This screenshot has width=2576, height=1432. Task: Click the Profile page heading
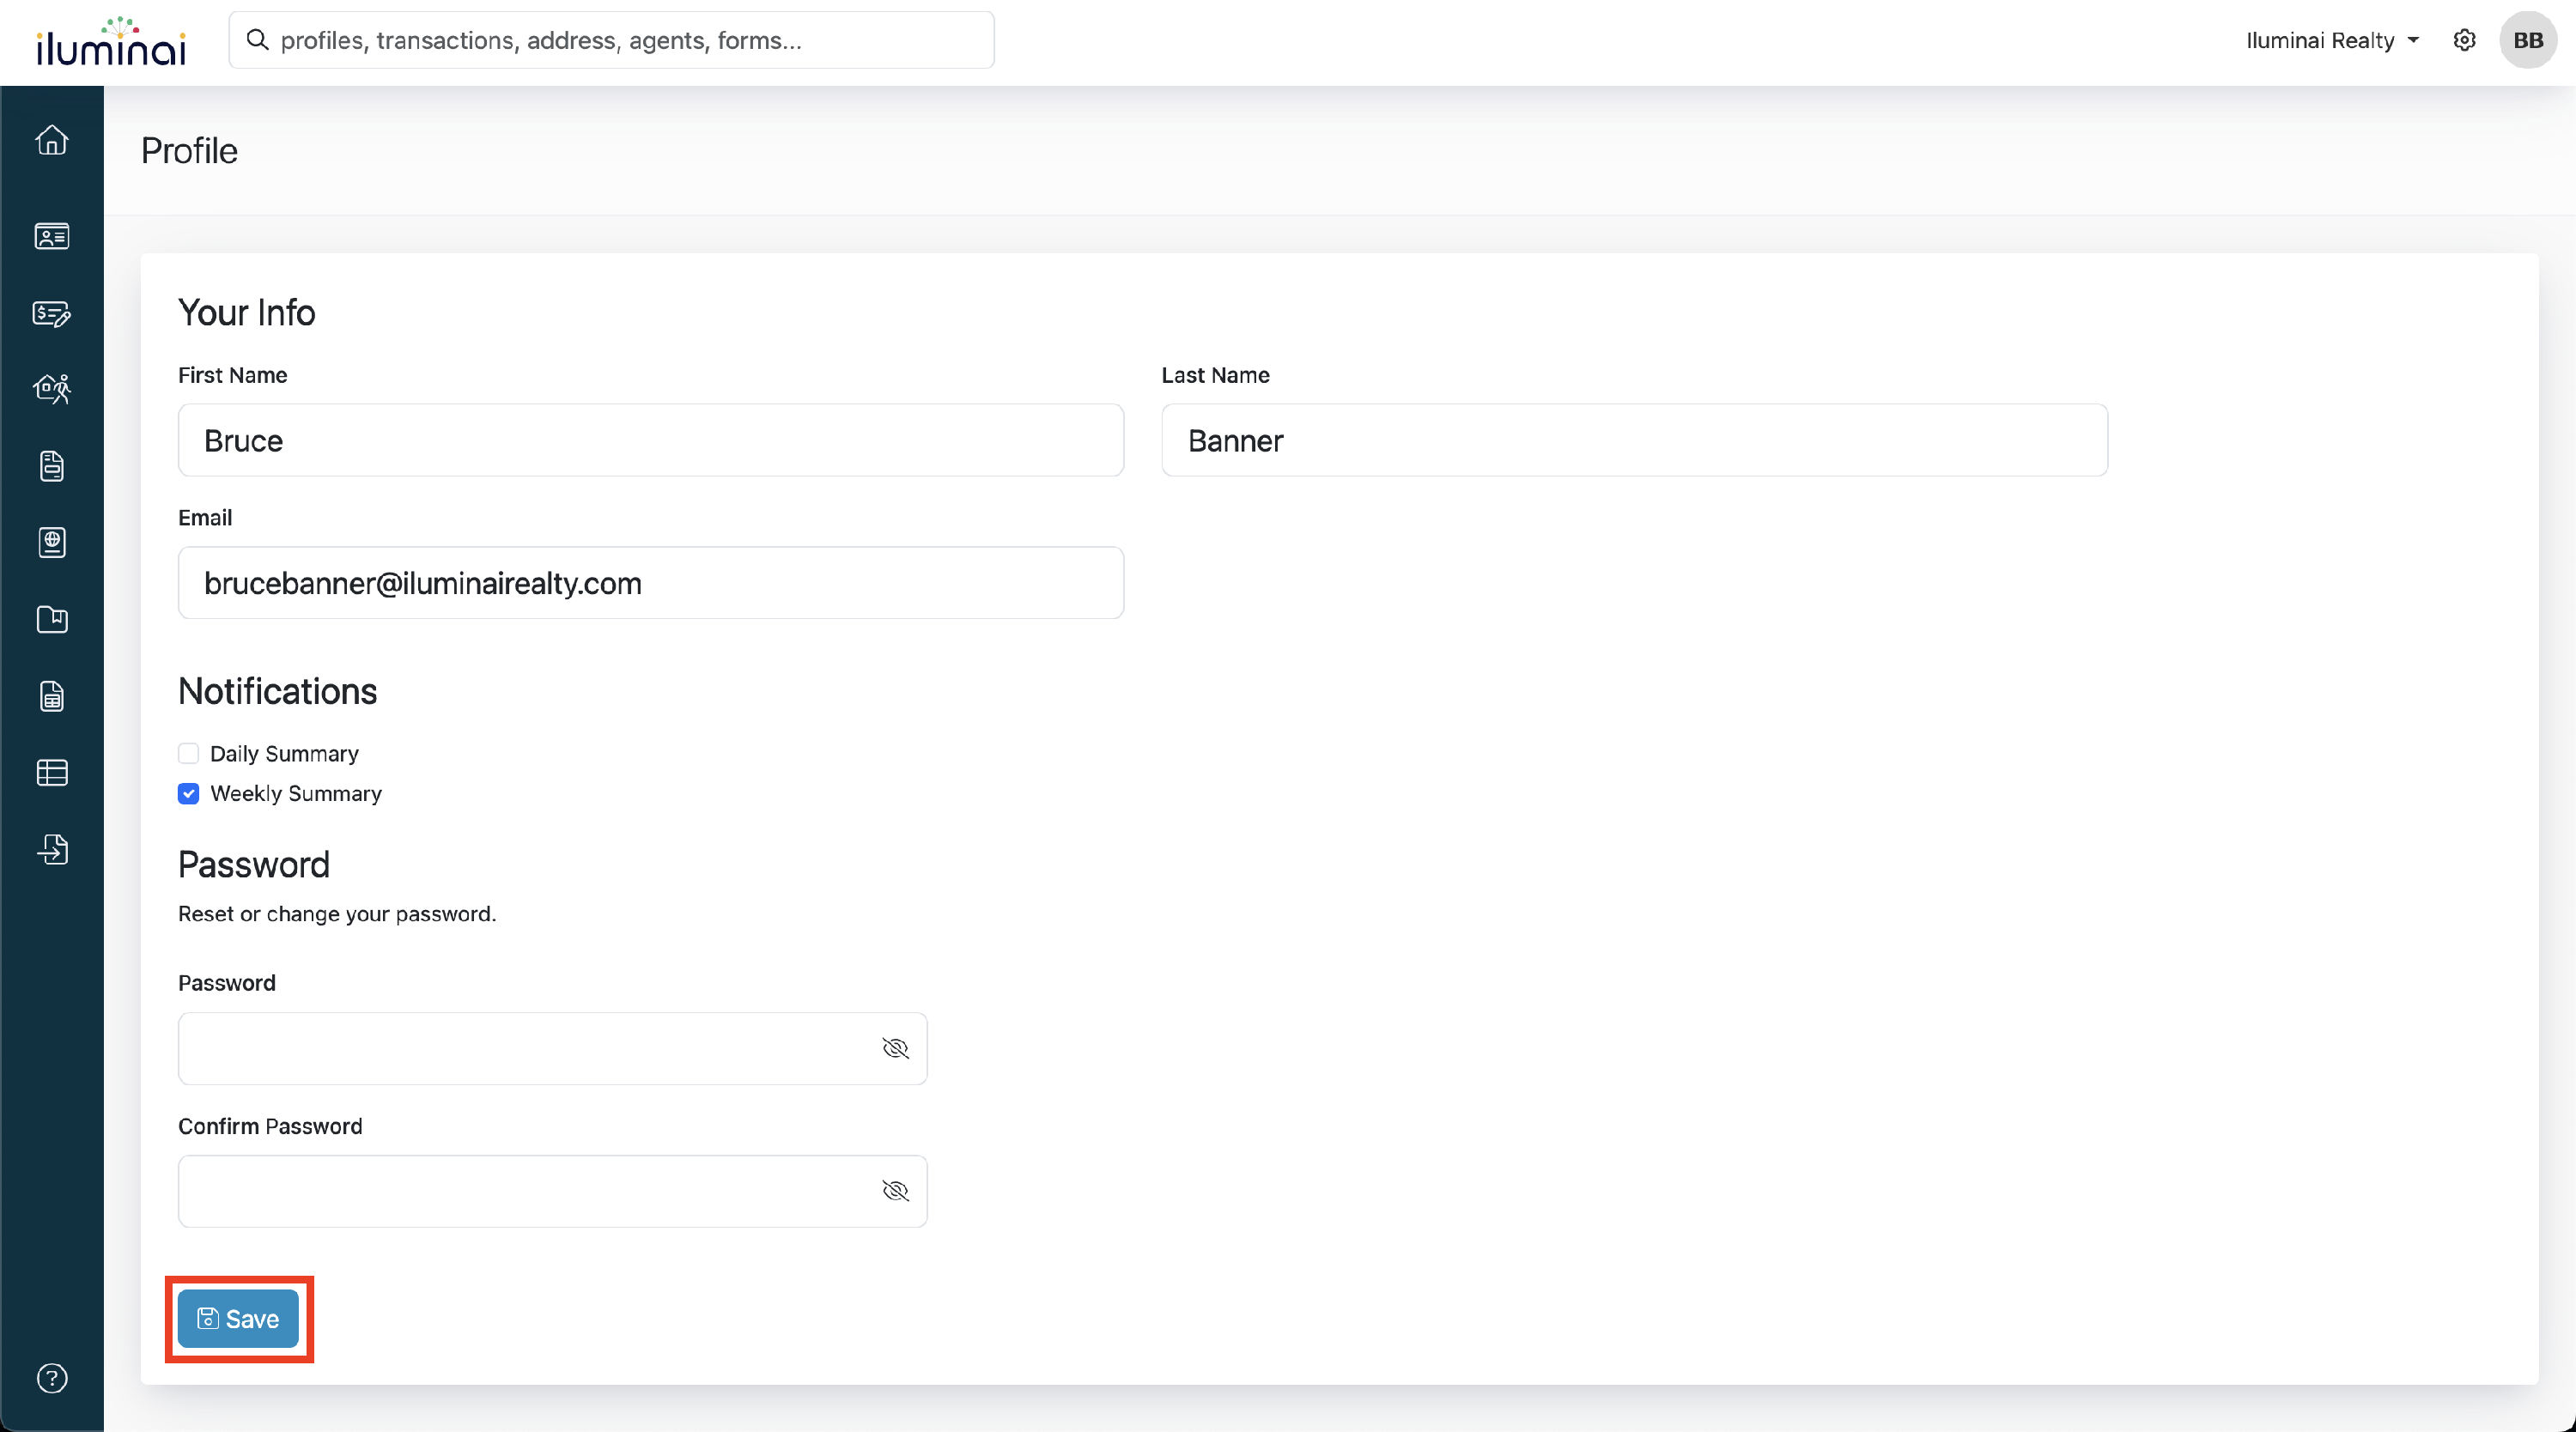click(x=189, y=151)
